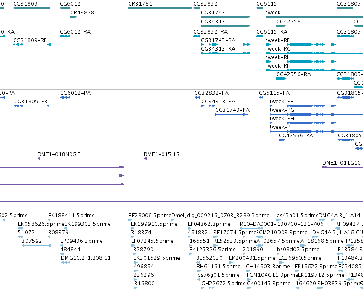Viewport: 363px width, 290px height.
Task: Select the CG42556-RA transcript bar
Action: (281, 79)
